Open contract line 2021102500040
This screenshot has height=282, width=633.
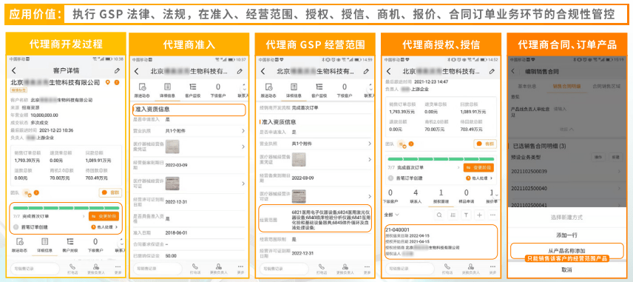click(x=566, y=188)
